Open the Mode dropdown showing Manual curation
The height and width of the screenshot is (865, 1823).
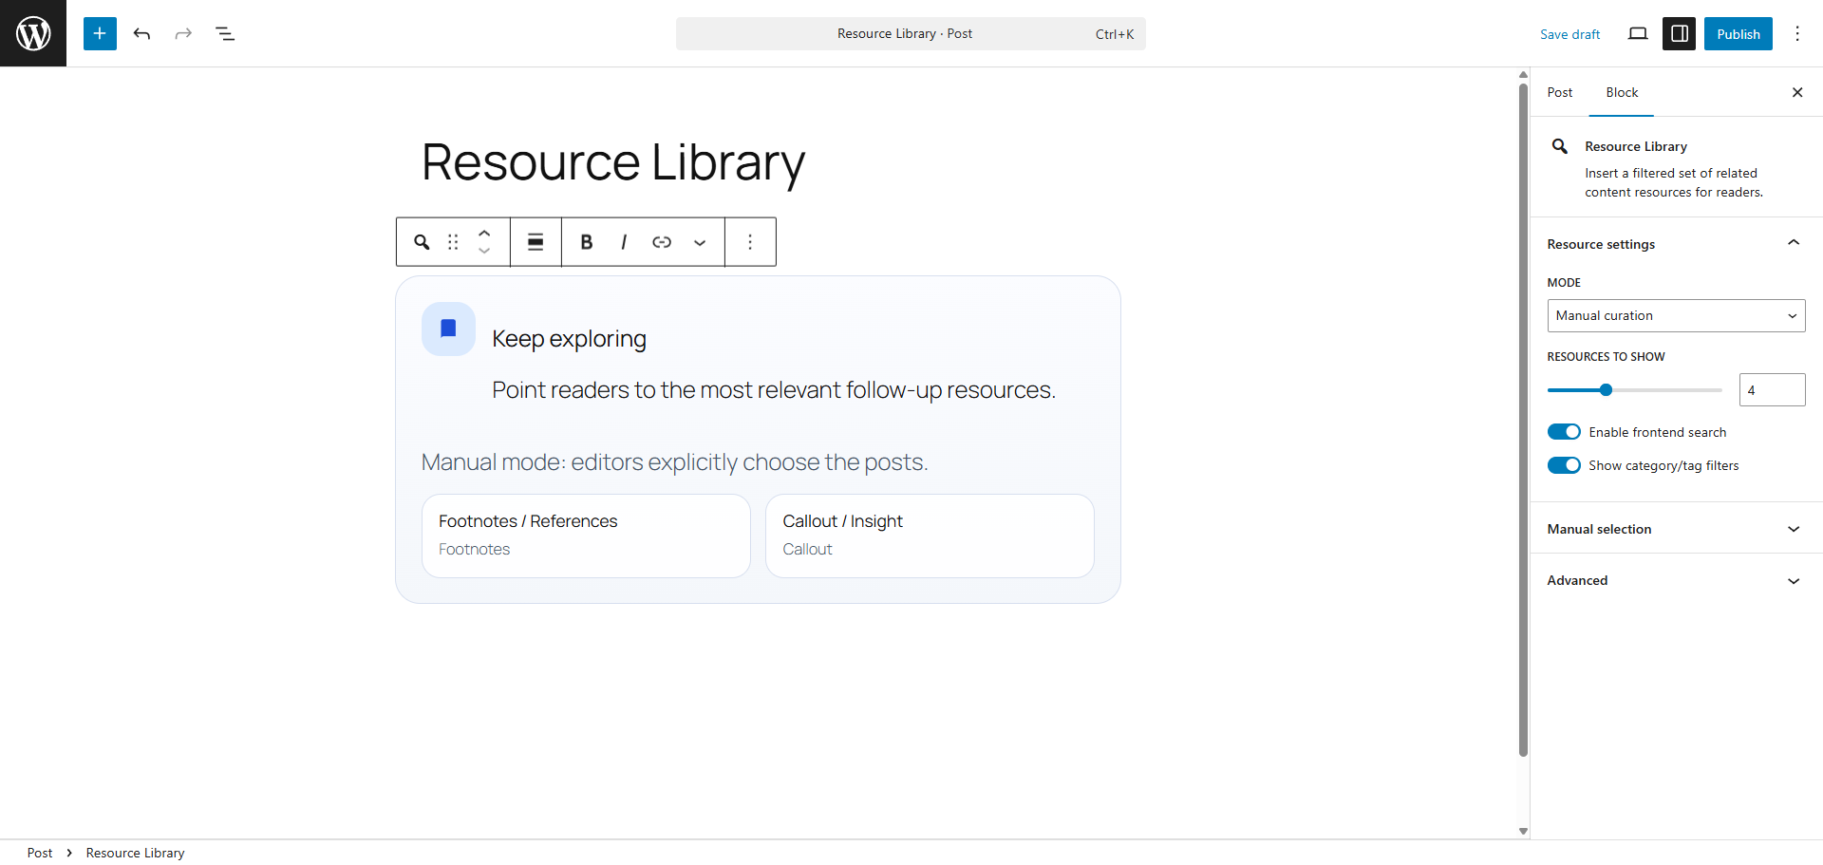pos(1676,315)
